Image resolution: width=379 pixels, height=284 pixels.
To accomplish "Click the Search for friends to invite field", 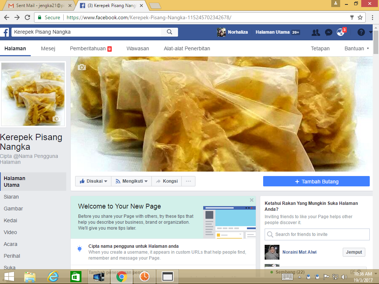I will [317, 234].
